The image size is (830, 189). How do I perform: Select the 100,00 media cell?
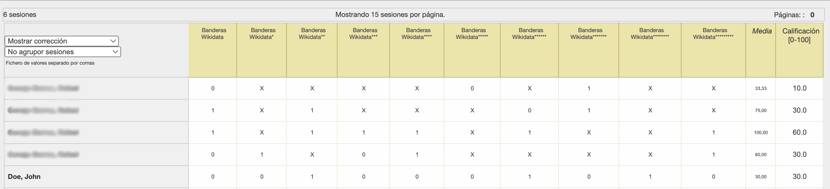761,132
